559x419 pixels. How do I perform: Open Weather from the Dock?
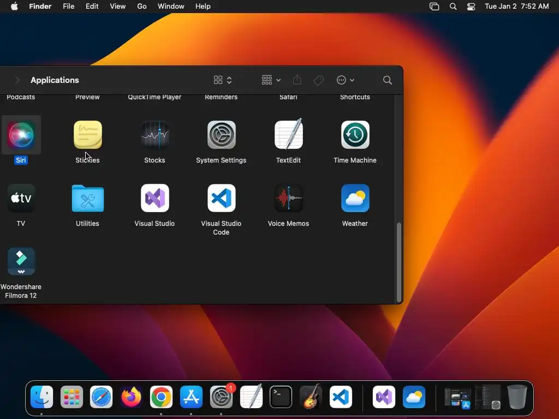[414, 397]
